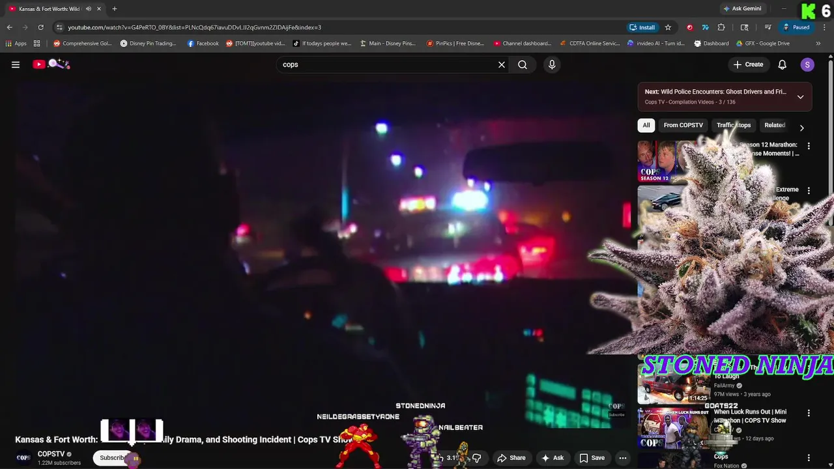Screen dimensions: 834x469
Task: Mute the tab via the speaker icon
Action: click(88, 9)
